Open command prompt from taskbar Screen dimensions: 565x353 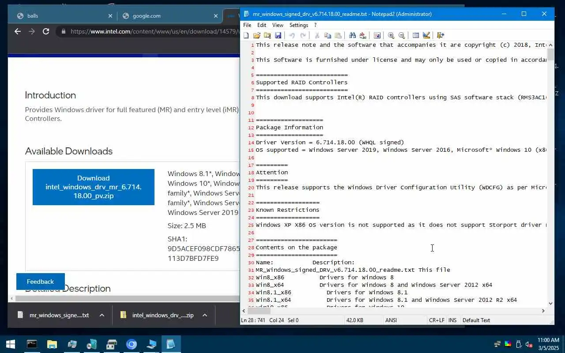click(x=32, y=344)
